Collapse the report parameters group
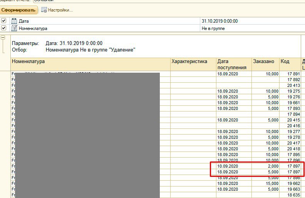Viewport: 305px width, 198px height. pyautogui.click(x=3, y=37)
